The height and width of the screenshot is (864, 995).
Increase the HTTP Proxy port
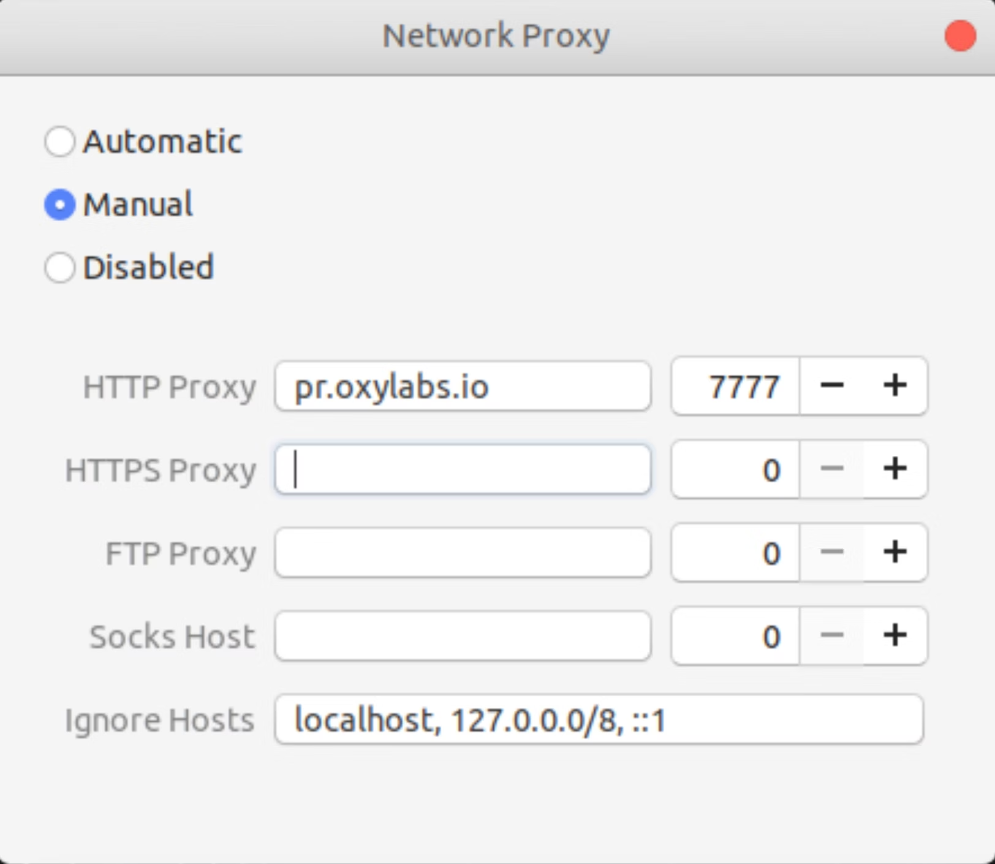[x=895, y=385]
